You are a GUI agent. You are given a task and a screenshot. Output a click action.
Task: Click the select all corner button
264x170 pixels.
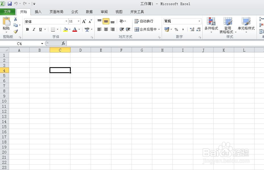[5, 50]
